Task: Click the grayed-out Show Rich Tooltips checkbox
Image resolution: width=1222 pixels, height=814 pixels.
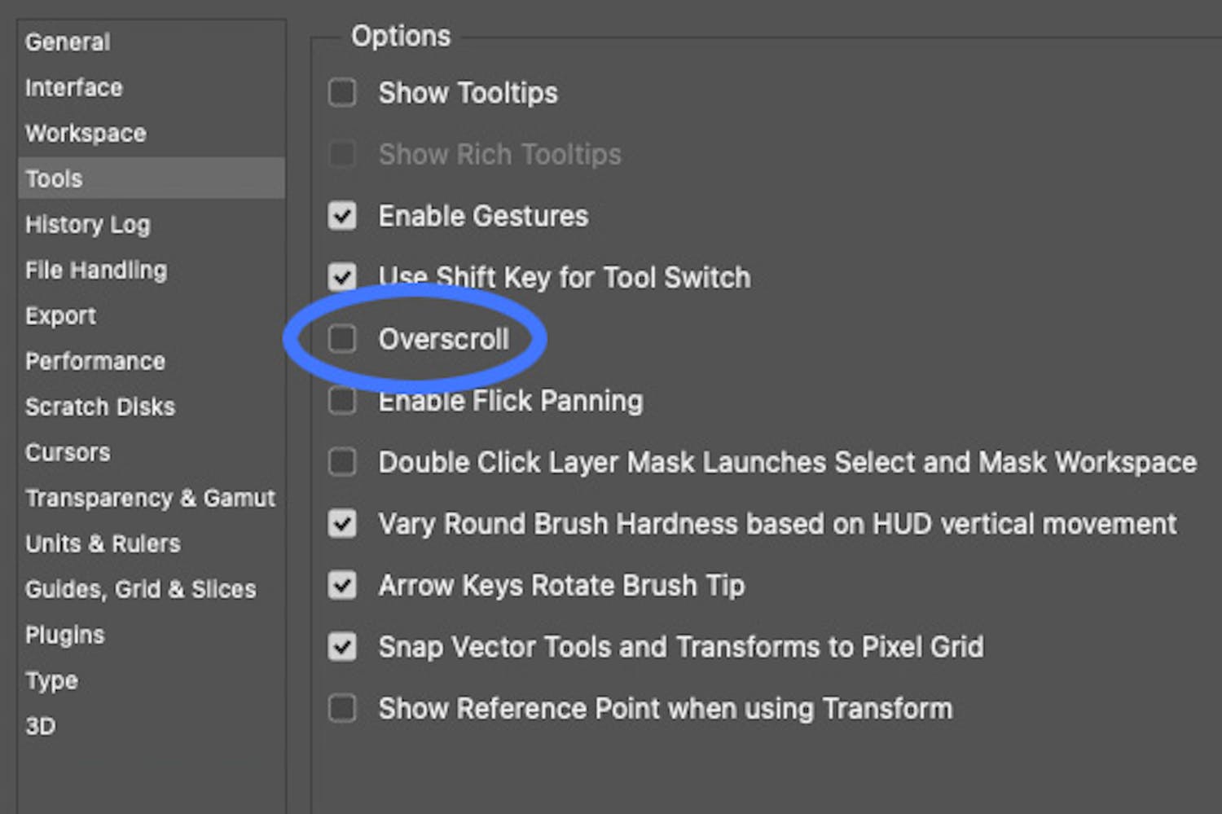Action: click(x=341, y=154)
